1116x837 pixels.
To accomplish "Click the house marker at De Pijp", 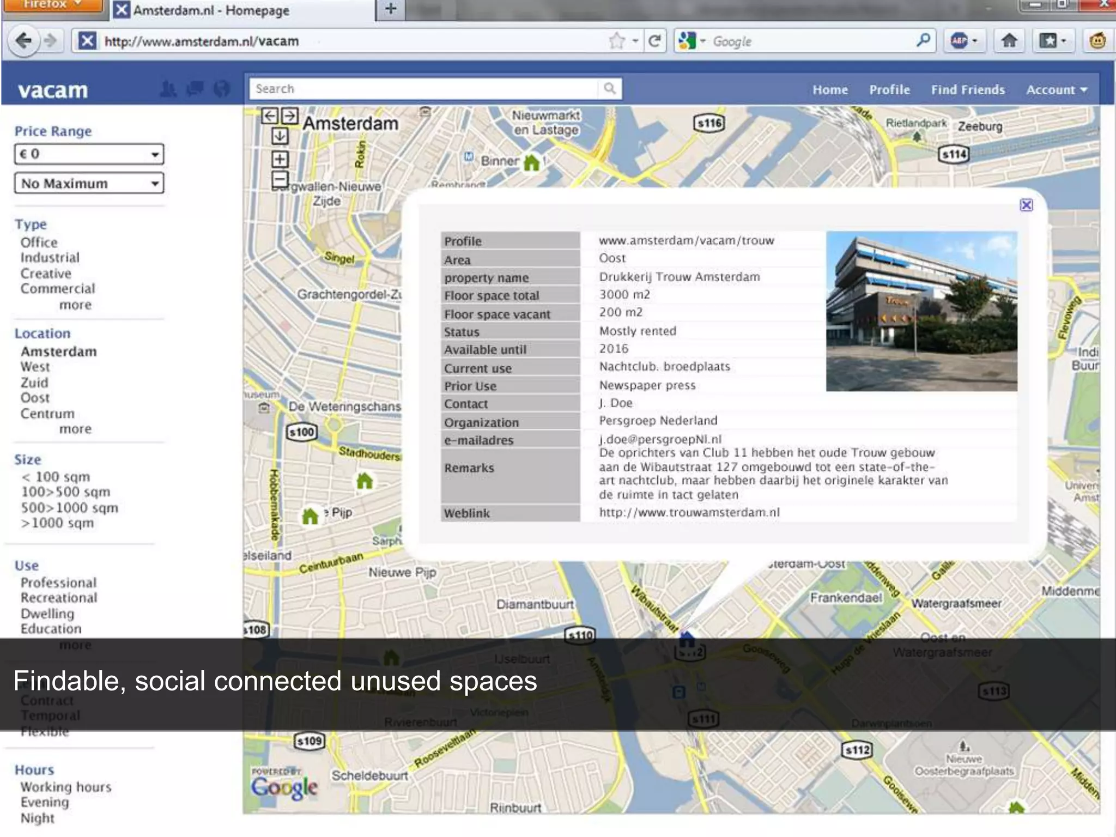I will [310, 516].
